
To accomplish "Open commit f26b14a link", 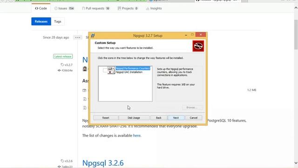I will pyautogui.click(x=67, y=70).
